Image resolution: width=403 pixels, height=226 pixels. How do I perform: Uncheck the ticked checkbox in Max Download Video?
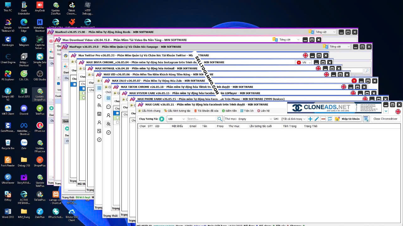pyautogui.click(x=58, y=83)
